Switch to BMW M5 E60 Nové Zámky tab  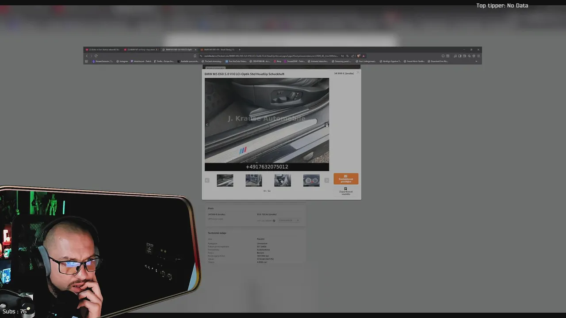(218, 49)
